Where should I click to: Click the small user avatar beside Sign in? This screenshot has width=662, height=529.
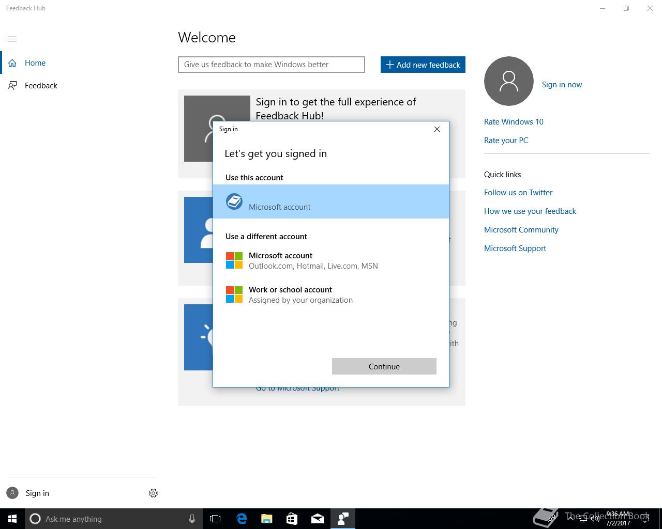pyautogui.click(x=12, y=493)
